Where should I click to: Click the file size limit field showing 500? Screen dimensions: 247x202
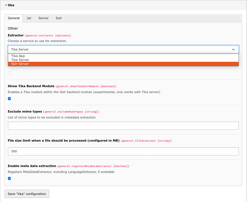pyautogui.click(x=123, y=151)
